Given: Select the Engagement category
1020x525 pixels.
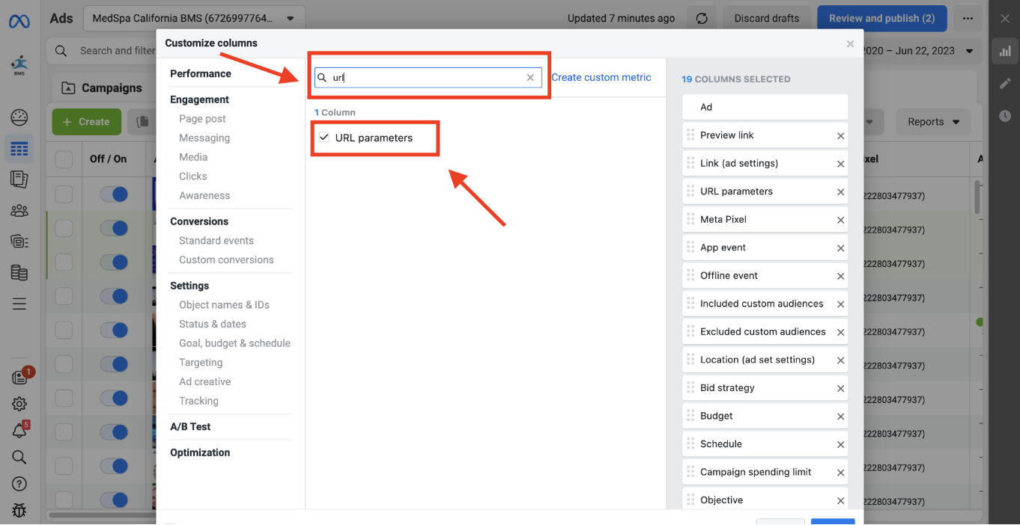Looking at the screenshot, I should pyautogui.click(x=199, y=99).
